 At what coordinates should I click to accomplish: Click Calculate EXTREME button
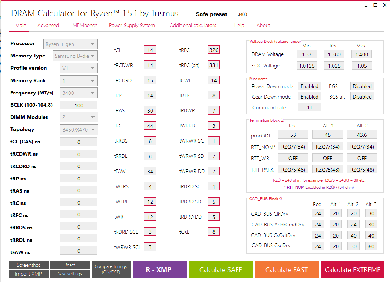tap(353, 269)
